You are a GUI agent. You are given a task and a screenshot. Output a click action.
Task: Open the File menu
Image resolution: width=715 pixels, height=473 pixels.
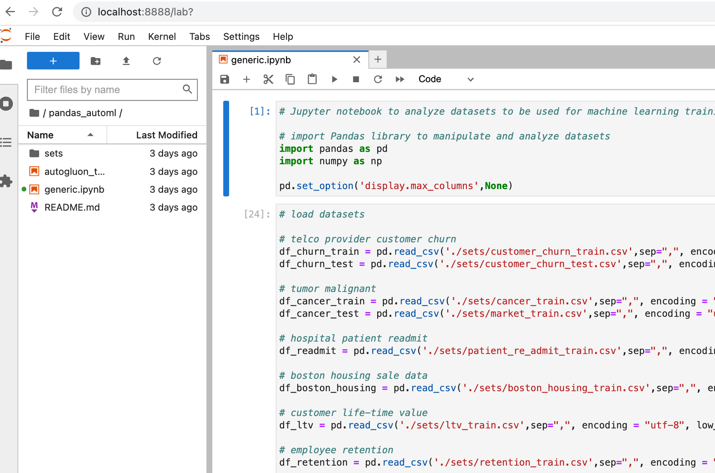click(32, 36)
